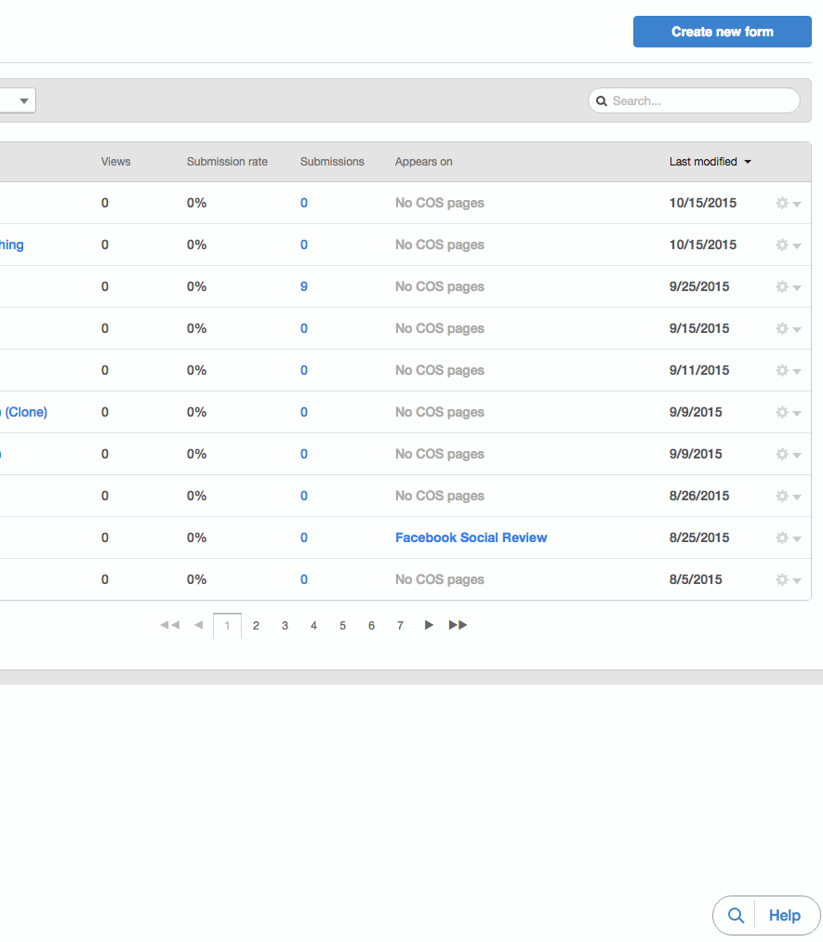Select page 1 in pagination
823x942 pixels.
pyautogui.click(x=227, y=626)
